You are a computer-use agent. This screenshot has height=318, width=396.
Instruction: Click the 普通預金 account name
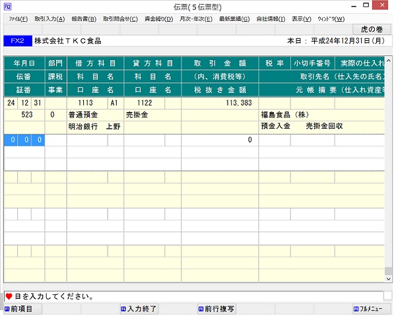pos(83,115)
